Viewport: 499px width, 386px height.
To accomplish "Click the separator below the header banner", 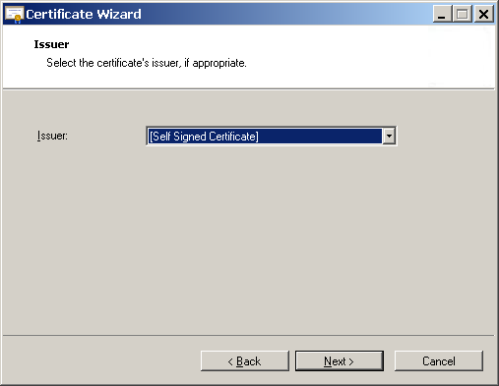I will coord(249,88).
